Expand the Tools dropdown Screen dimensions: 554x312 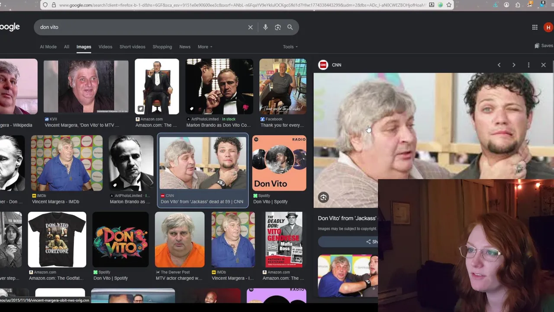point(290,47)
